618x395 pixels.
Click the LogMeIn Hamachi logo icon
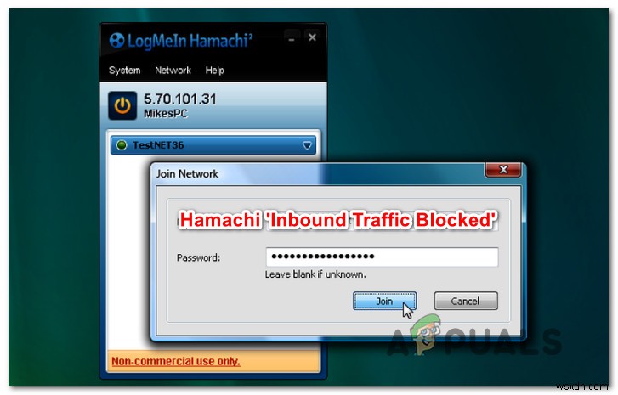116,40
